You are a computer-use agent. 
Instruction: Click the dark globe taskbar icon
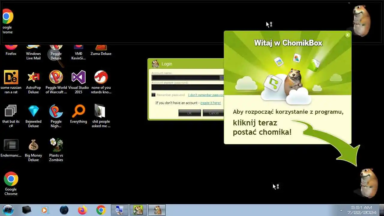coord(64,210)
